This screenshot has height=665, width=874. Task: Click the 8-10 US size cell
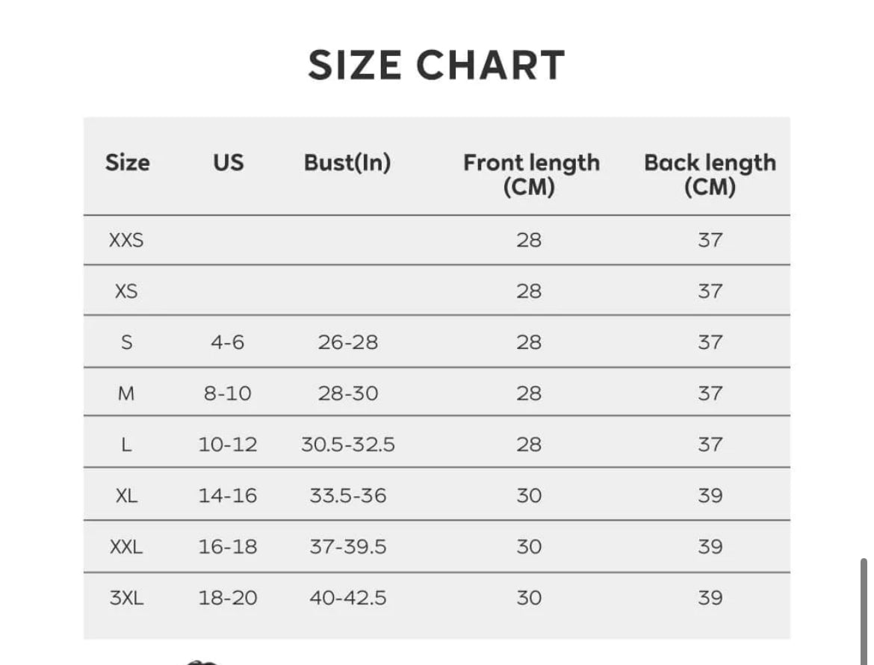pyautogui.click(x=228, y=393)
